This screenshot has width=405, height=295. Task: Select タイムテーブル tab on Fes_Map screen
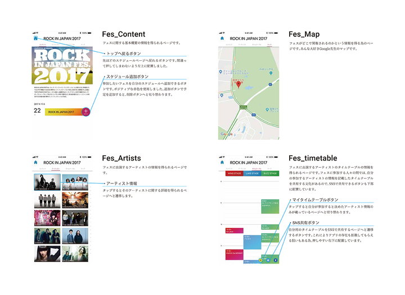[256, 44]
